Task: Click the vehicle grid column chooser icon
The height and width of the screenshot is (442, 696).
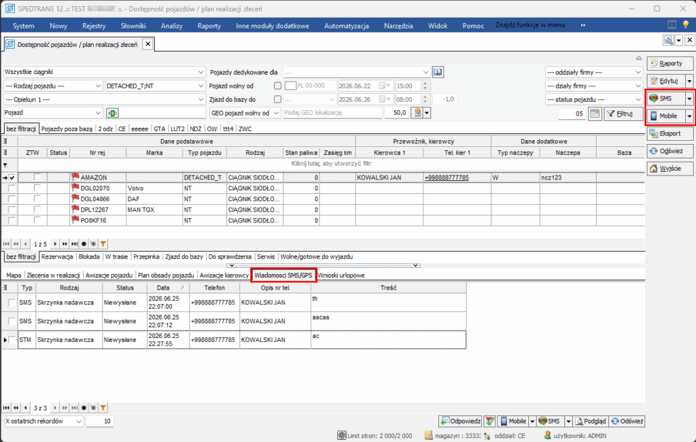Action: [x=5, y=141]
